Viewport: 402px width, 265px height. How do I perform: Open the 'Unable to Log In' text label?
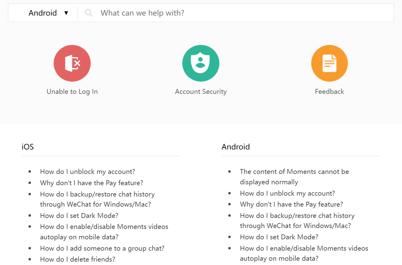coord(72,91)
